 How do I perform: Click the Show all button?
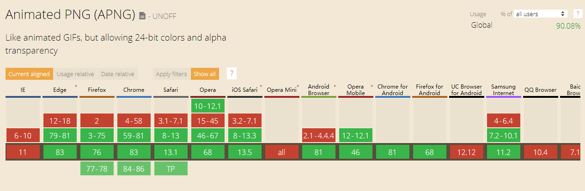point(205,74)
